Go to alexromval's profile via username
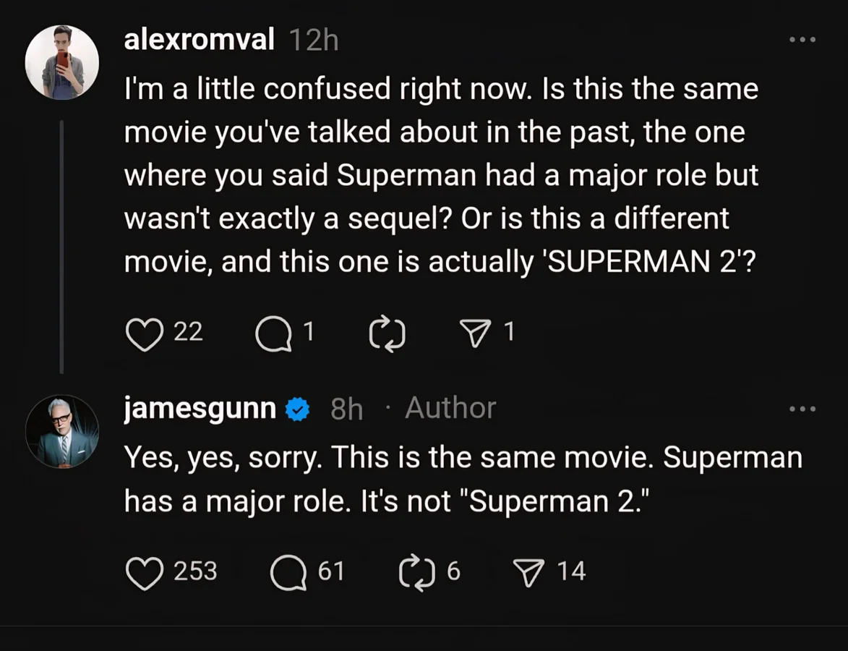Viewport: 848px width, 651px height. (x=199, y=40)
